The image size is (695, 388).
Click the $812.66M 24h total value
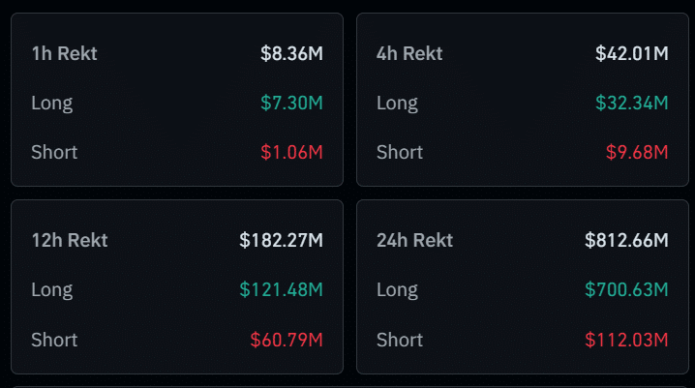tap(627, 240)
